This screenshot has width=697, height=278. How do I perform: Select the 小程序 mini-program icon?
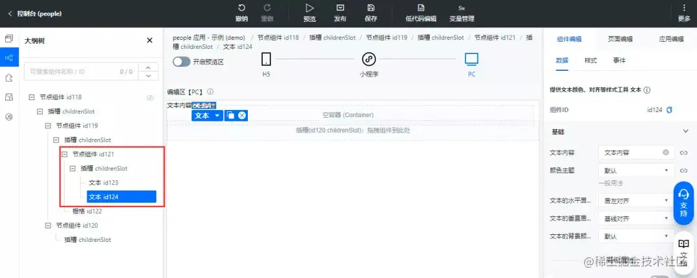tap(369, 59)
